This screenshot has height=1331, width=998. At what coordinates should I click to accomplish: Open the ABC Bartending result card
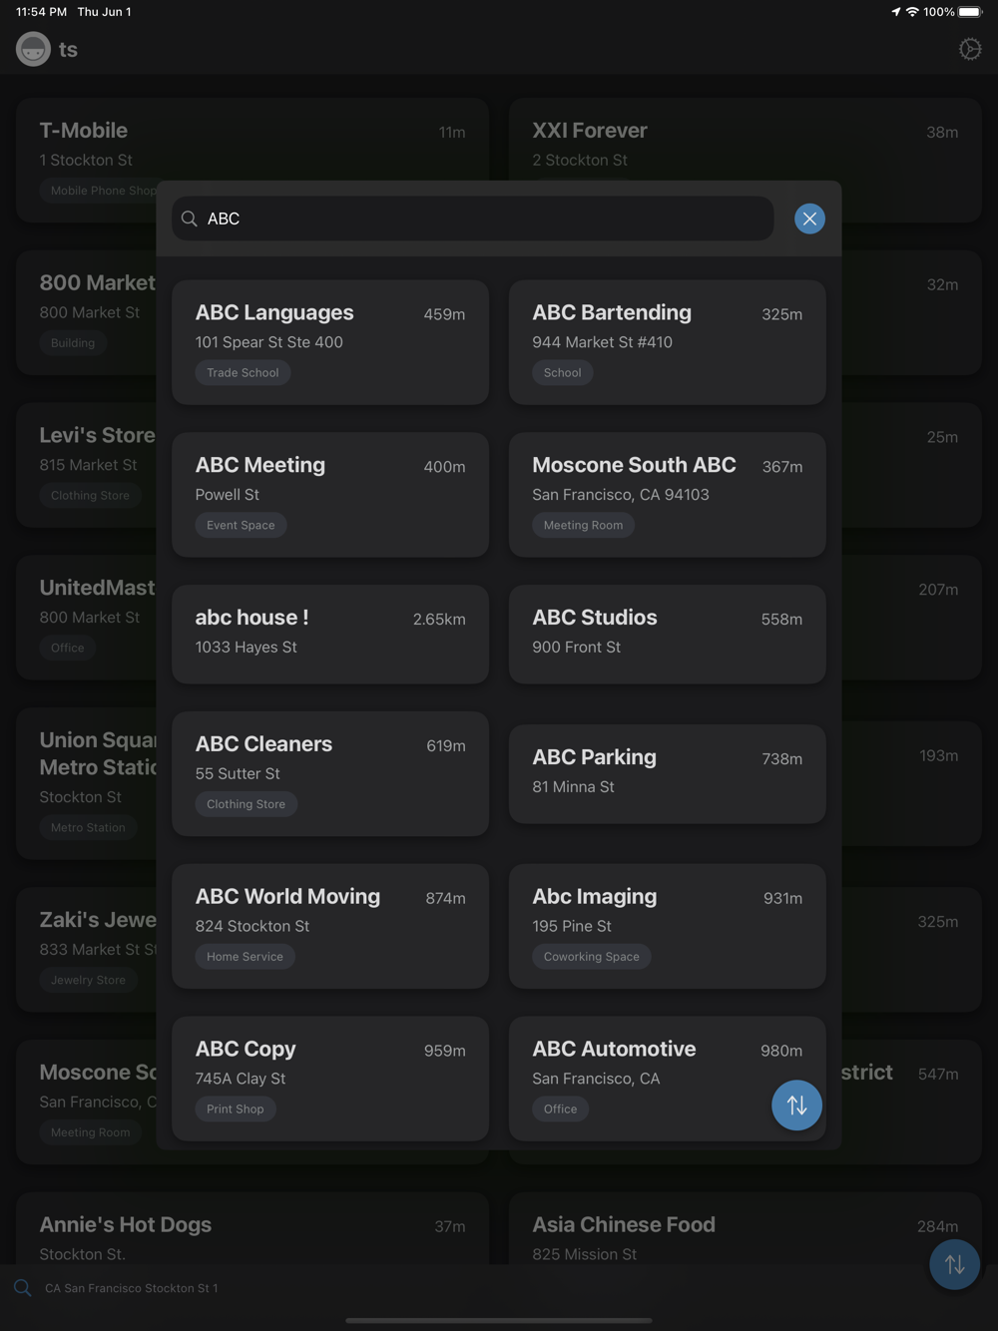click(x=668, y=342)
